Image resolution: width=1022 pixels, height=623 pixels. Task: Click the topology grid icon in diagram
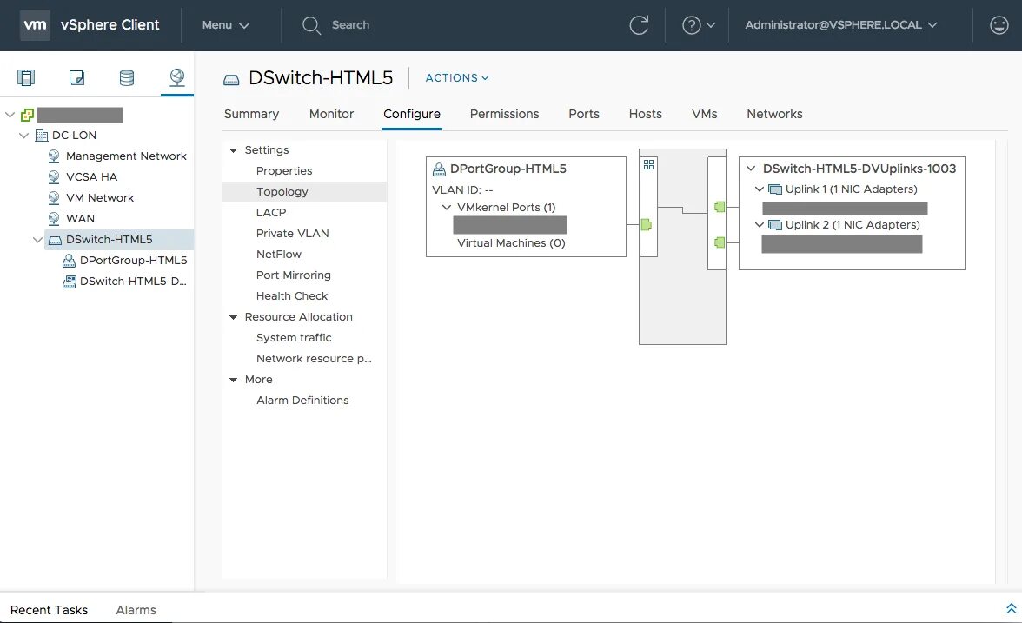[x=648, y=165]
